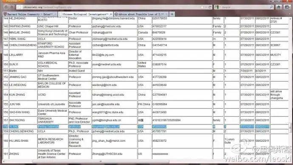The image size is (293, 165).
Task: Open a new tab with plus button
Action: pos(172,14)
